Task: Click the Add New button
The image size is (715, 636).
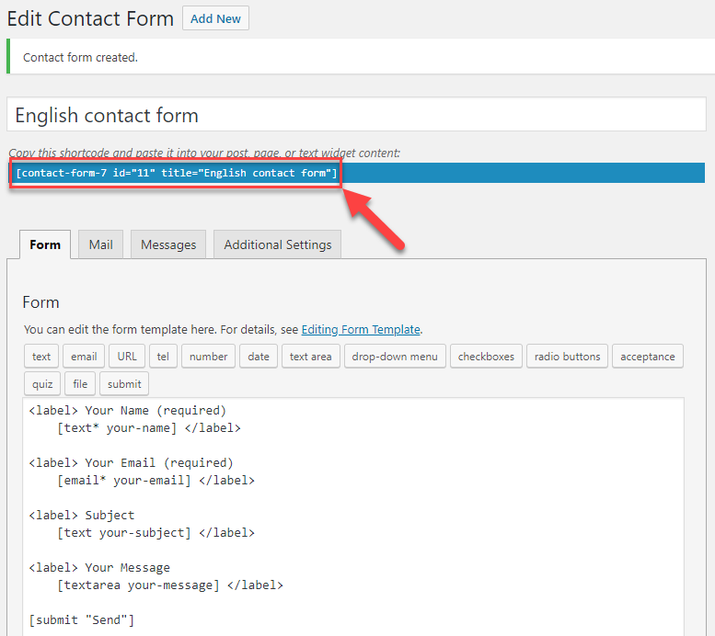Action: tap(215, 18)
